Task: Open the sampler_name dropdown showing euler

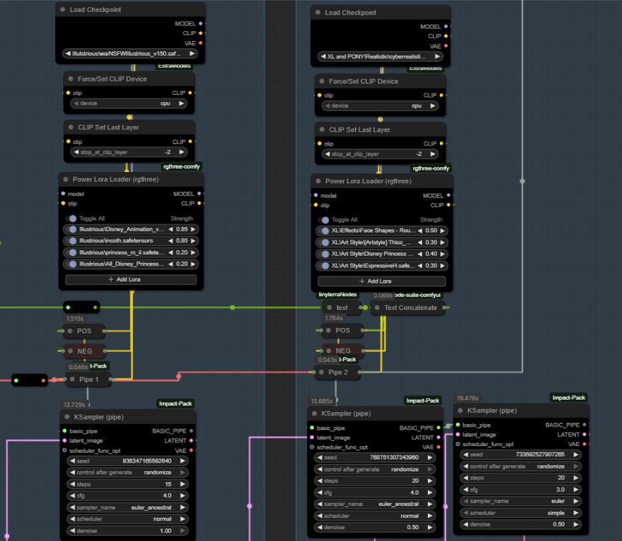Action: tap(521, 501)
